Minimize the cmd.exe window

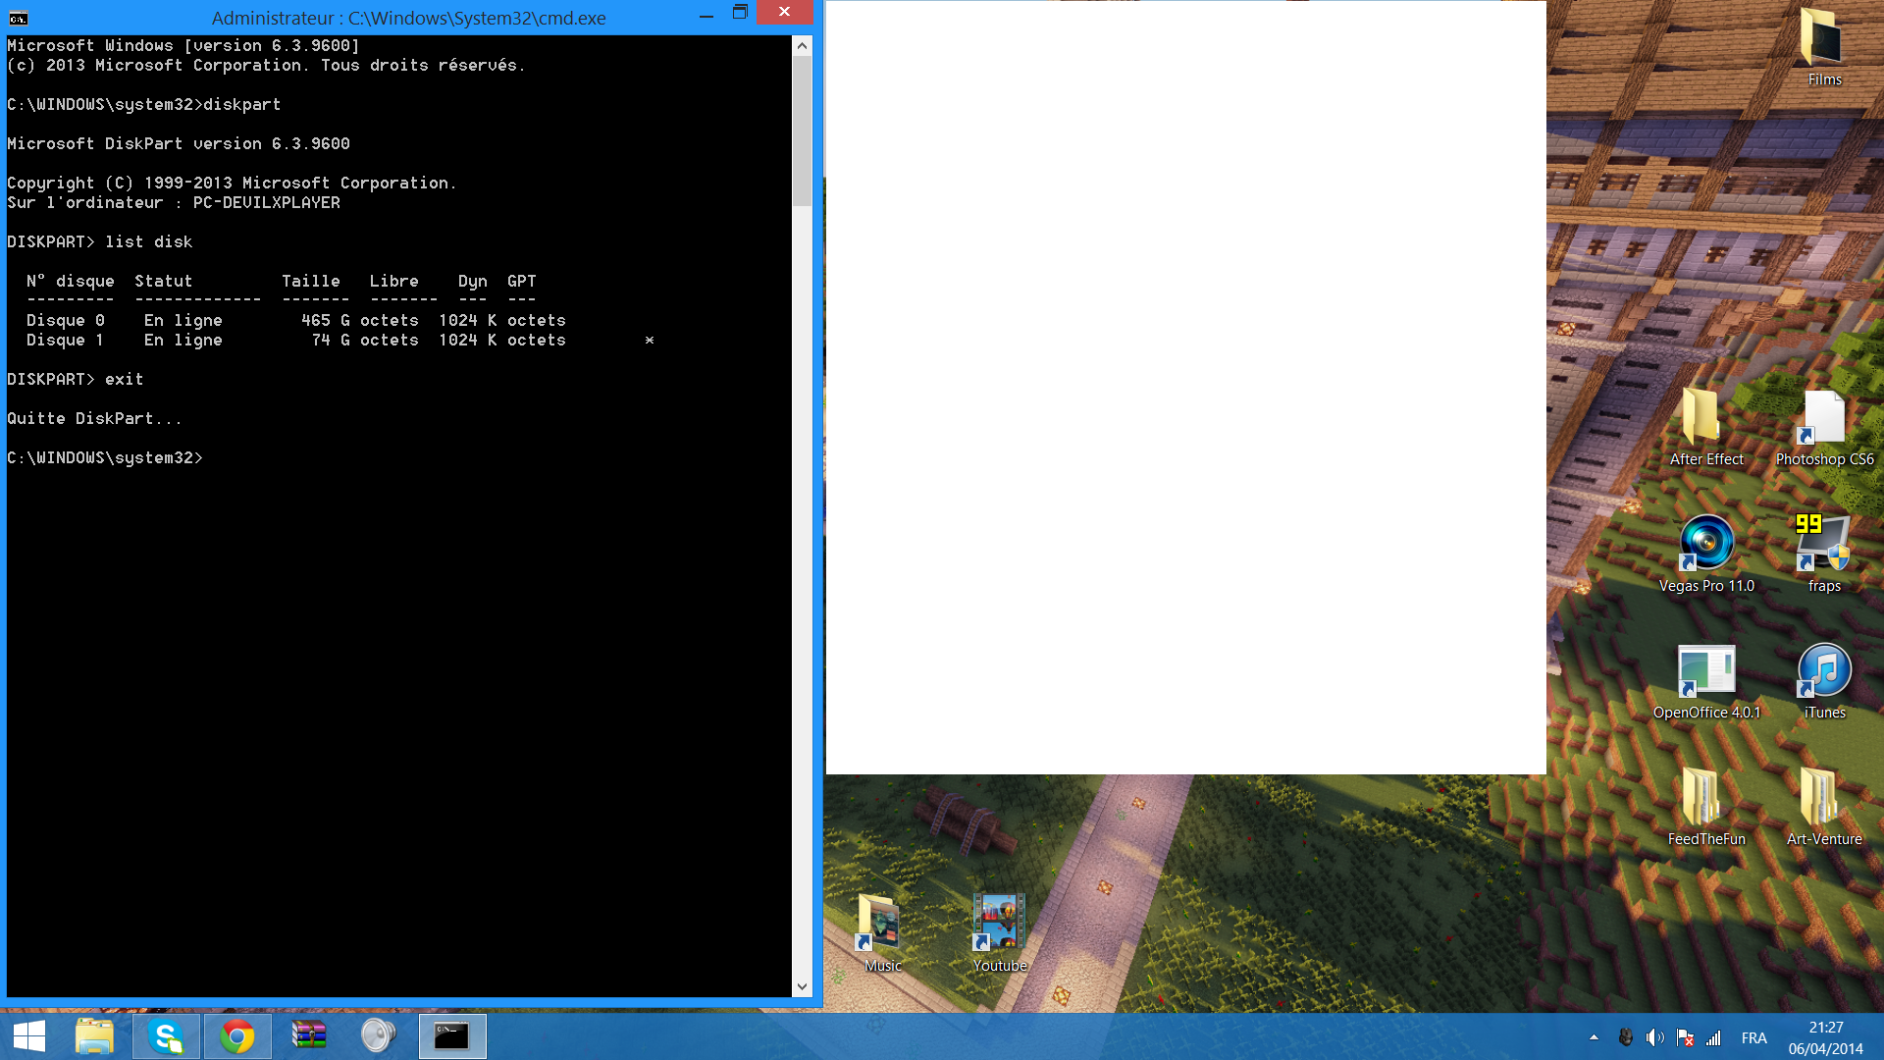[x=706, y=14]
